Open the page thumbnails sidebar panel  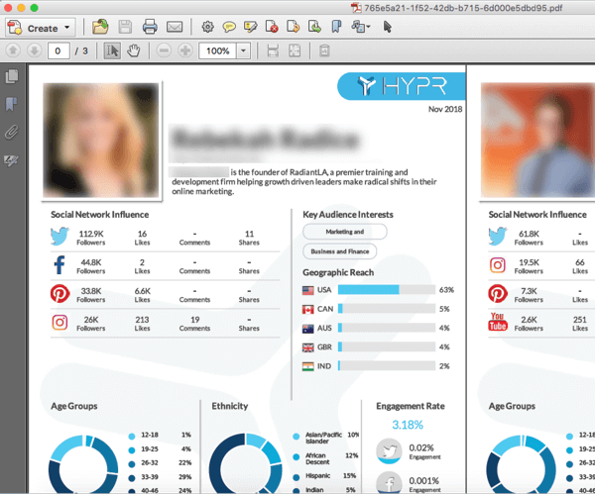click(12, 76)
